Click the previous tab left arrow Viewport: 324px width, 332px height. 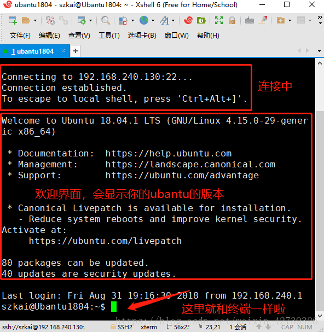tap(299, 51)
